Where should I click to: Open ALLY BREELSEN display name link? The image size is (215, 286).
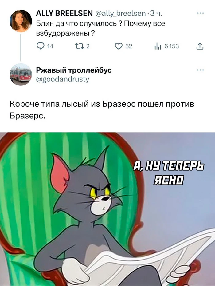pyautogui.click(x=64, y=13)
